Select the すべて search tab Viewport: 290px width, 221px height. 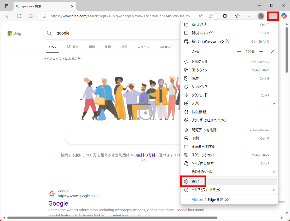pos(52,47)
